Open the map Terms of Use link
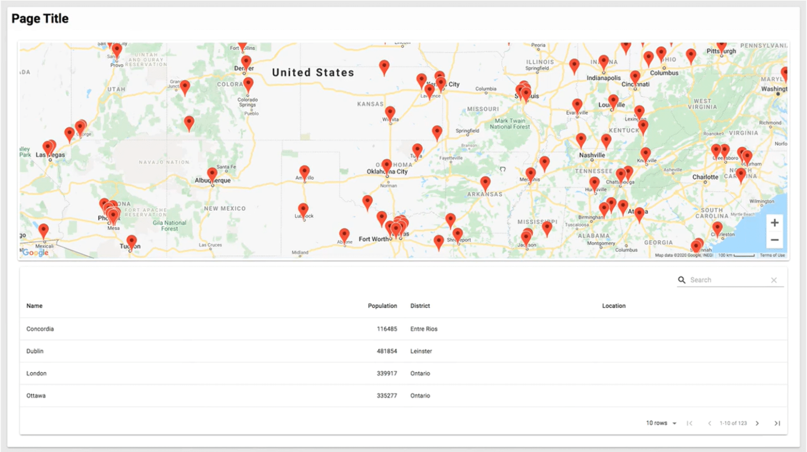 [x=772, y=255]
